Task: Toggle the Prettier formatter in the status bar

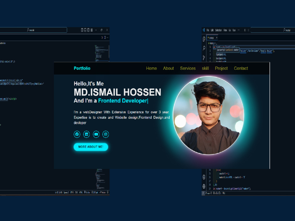Action: 102,192
